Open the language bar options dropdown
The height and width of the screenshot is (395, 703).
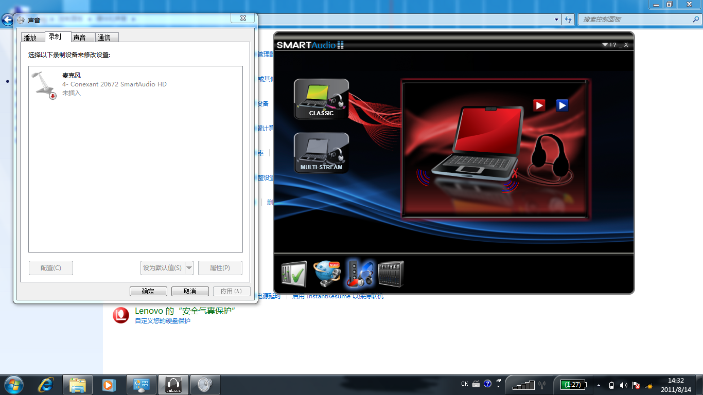click(498, 386)
